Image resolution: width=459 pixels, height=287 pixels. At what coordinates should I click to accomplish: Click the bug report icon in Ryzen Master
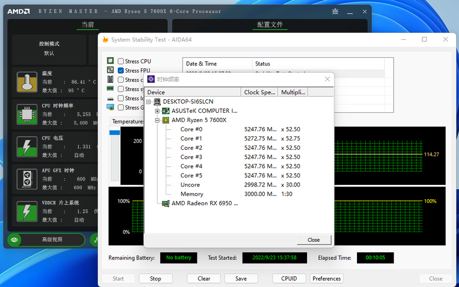tap(335, 11)
